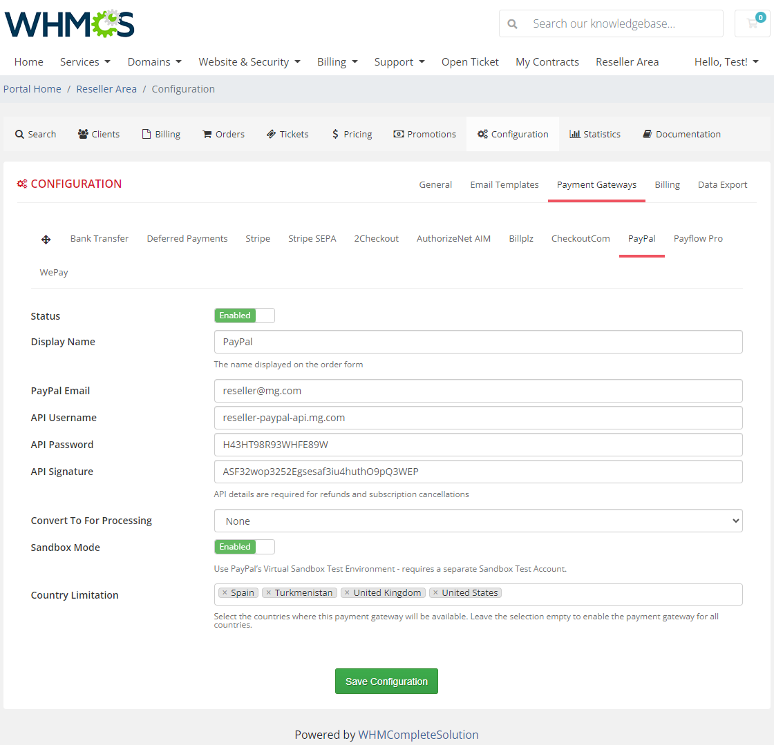Screen dimensions: 774x745
Task: Click the API Password input field
Action: pos(478,445)
